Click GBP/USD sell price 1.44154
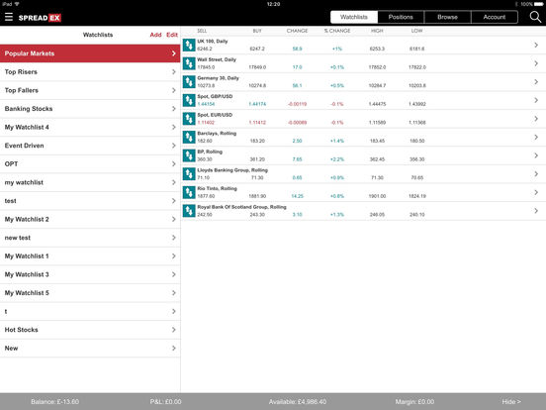Screen dimensions: 546x410 pyautogui.click(x=206, y=104)
